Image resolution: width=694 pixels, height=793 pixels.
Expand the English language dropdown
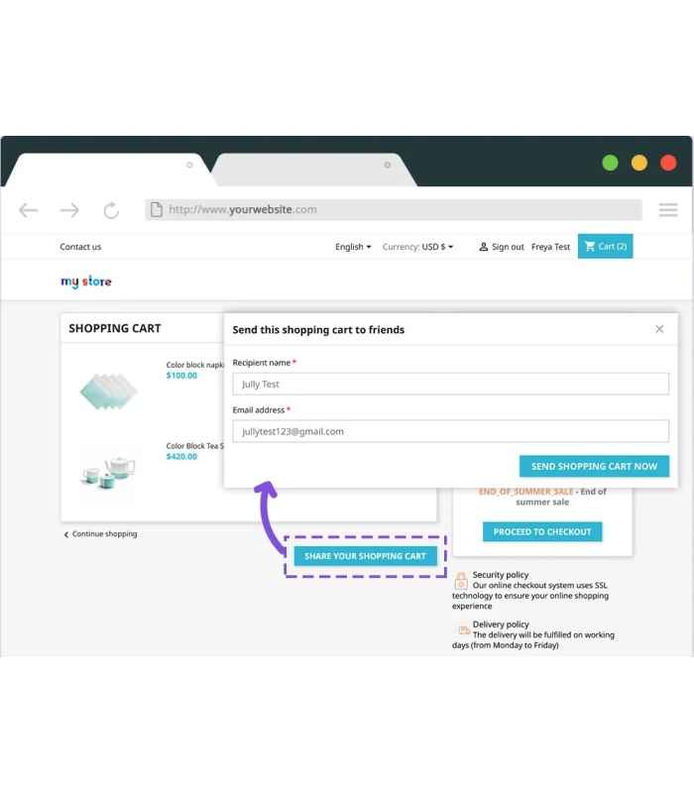click(x=353, y=247)
